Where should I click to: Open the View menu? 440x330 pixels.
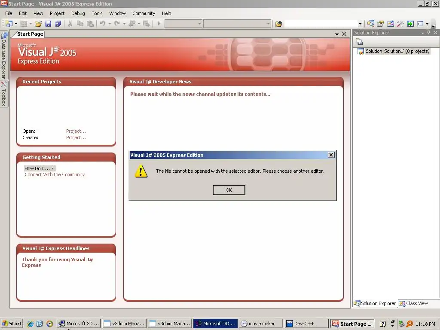pos(38,13)
